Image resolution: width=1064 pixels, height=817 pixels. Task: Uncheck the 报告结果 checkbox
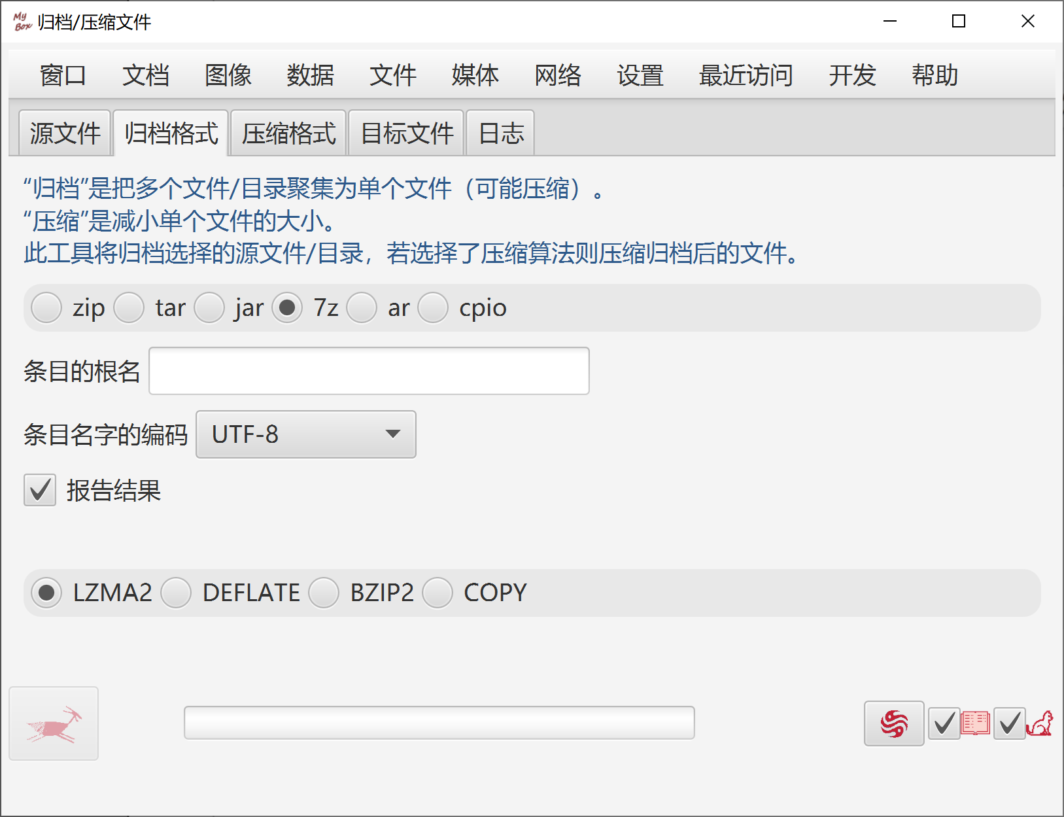point(40,490)
